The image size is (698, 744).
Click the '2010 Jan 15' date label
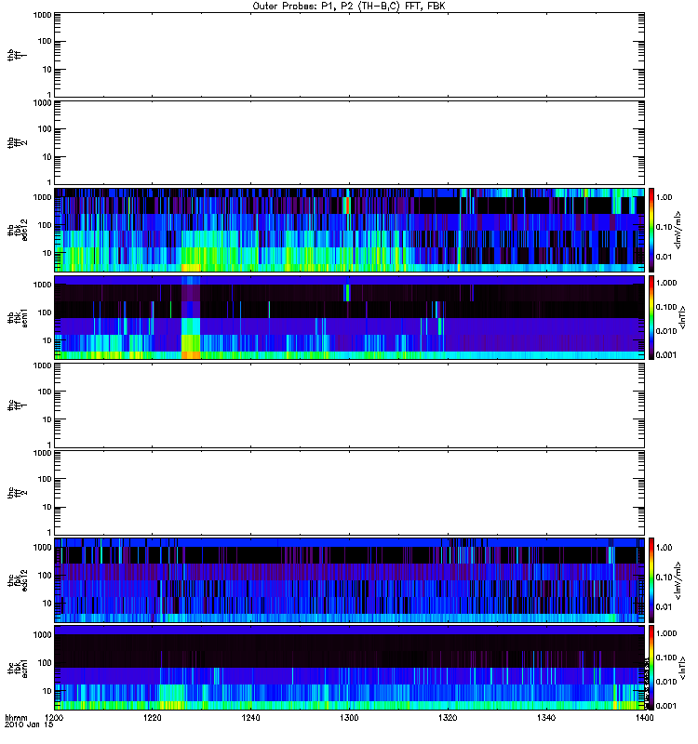(x=29, y=724)
